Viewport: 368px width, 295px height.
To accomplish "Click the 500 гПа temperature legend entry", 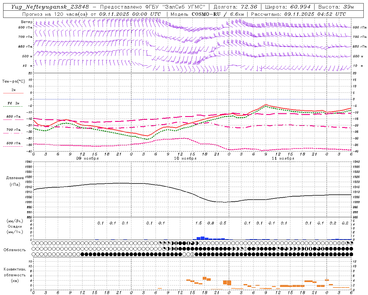I will point(14,143).
